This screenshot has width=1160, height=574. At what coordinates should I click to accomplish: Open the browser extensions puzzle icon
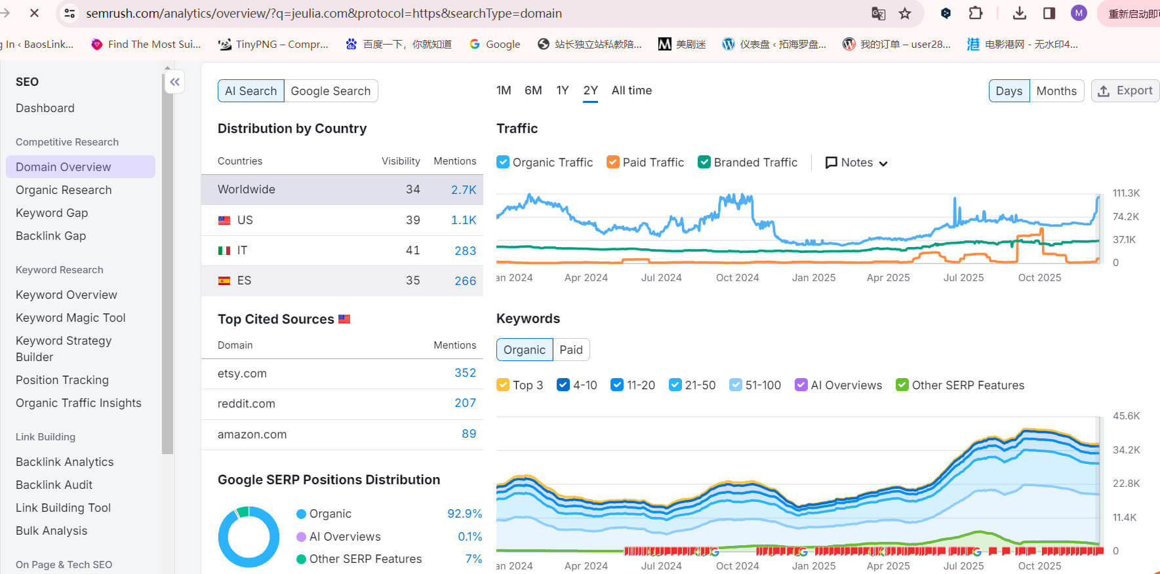(976, 13)
